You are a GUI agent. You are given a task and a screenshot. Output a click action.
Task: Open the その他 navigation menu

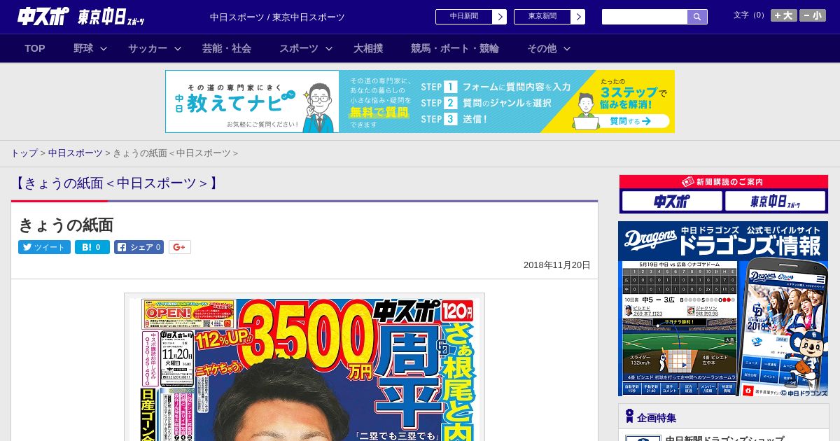tap(542, 48)
